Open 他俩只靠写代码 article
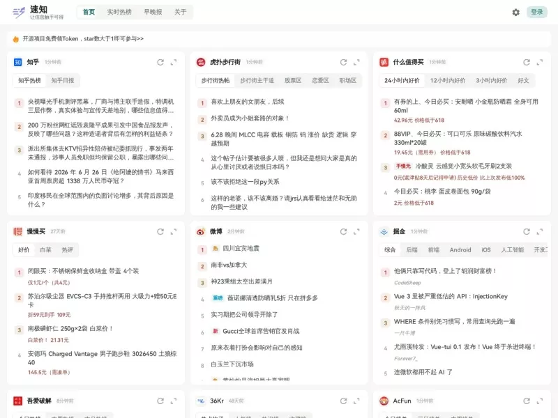 coord(445,271)
